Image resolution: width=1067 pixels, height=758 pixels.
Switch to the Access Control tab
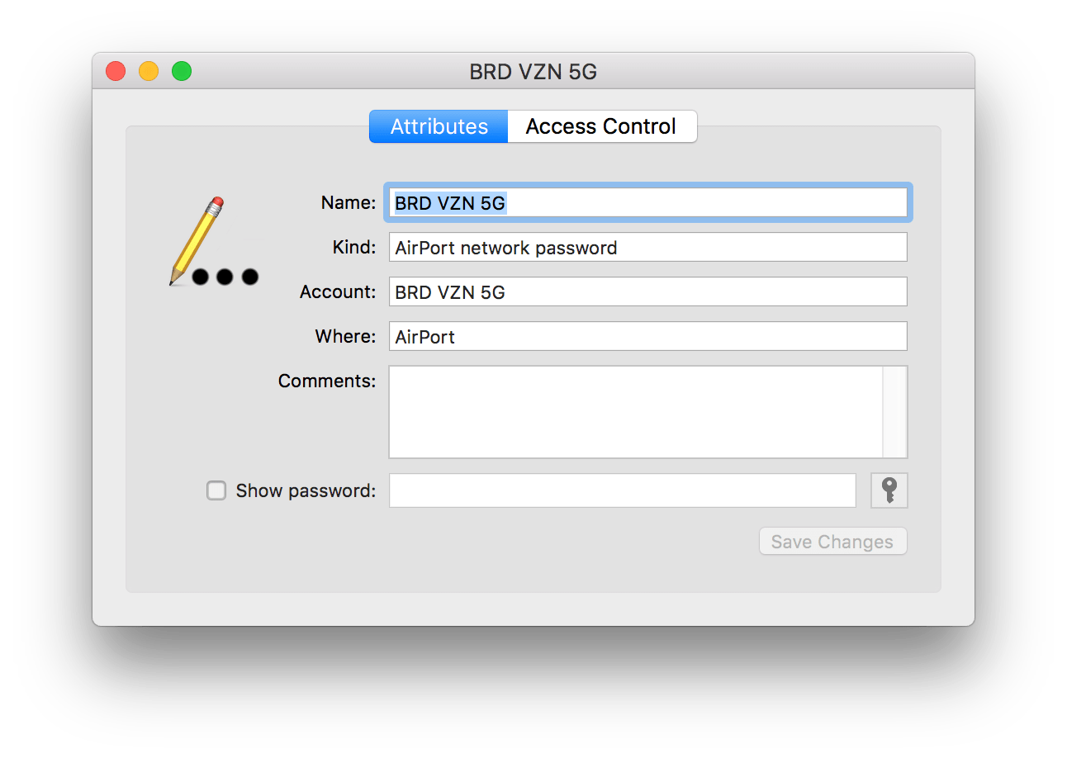click(x=601, y=126)
